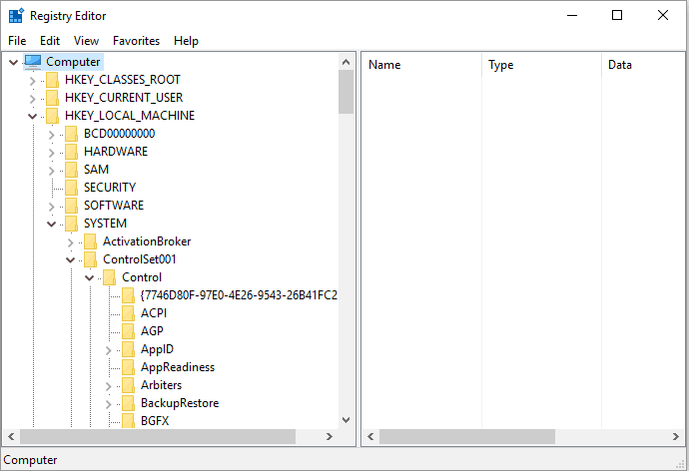Click the SOFTWARE folder icon
This screenshot has width=689, height=471.
tap(71, 206)
